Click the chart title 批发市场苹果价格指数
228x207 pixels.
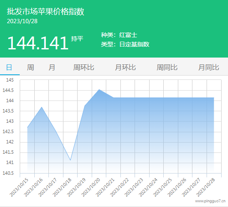(x=45, y=12)
